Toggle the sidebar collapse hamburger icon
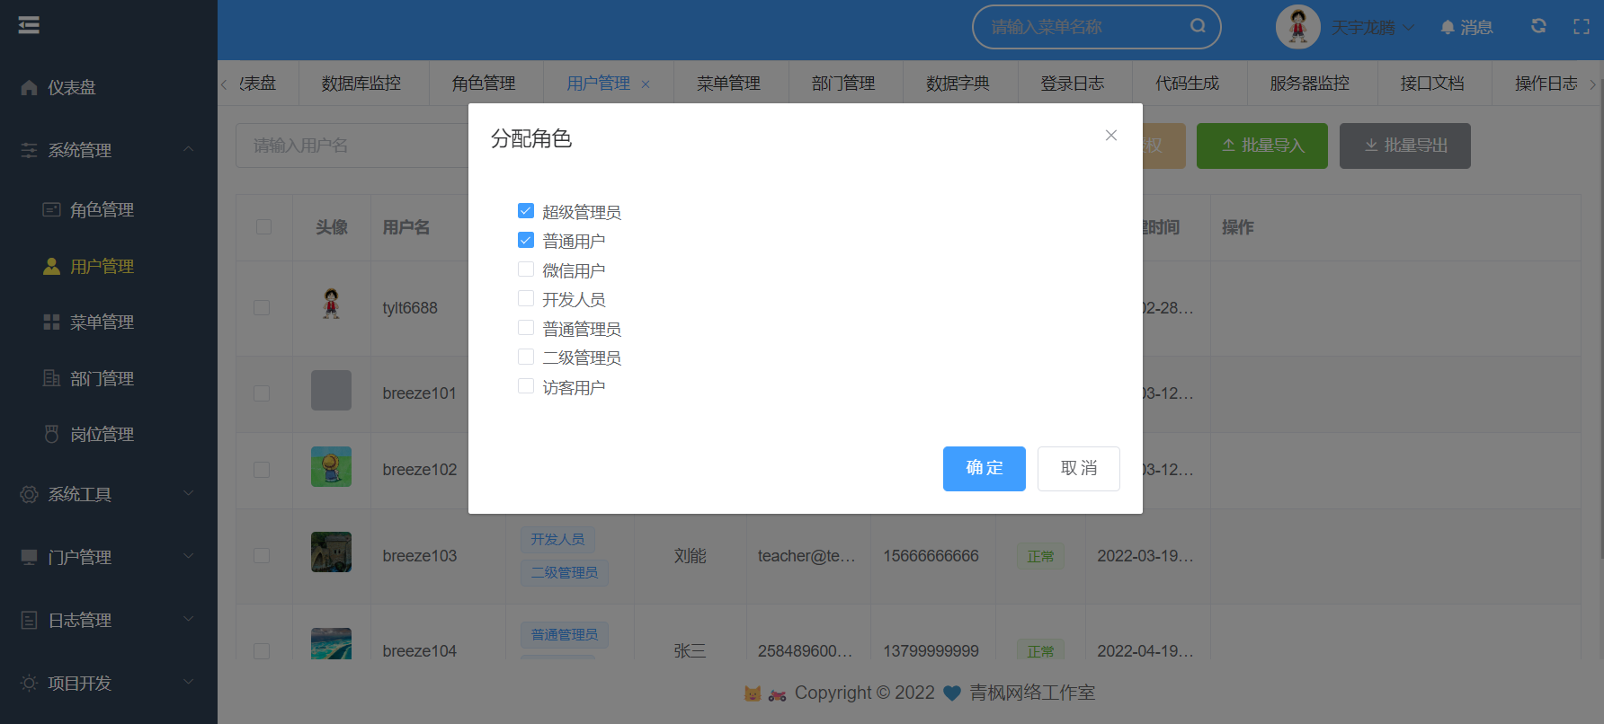The width and height of the screenshot is (1604, 724). pos(29,25)
